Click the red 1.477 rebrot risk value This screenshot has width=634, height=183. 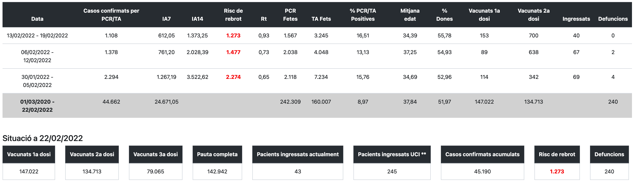pyautogui.click(x=233, y=52)
